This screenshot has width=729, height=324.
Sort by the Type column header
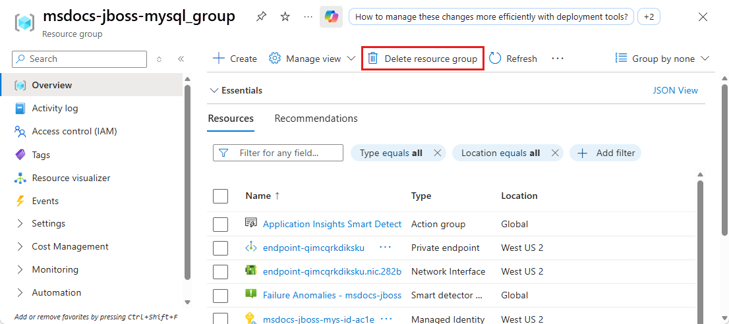(421, 196)
